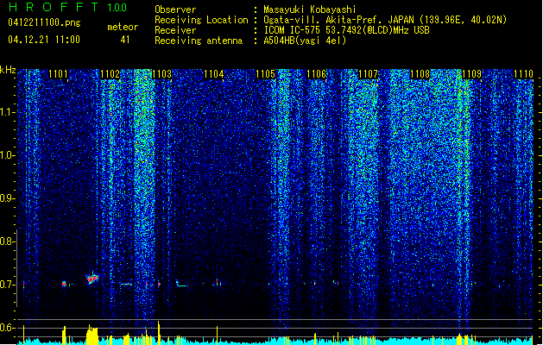This screenshot has height=345, width=543.
Task: Click the timestamp 04.12.21 11:00
Action: coord(44,40)
